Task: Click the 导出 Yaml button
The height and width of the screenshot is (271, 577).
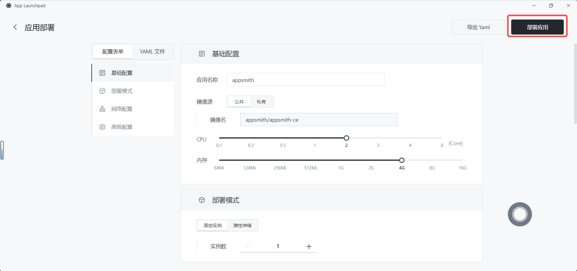Action: point(478,27)
